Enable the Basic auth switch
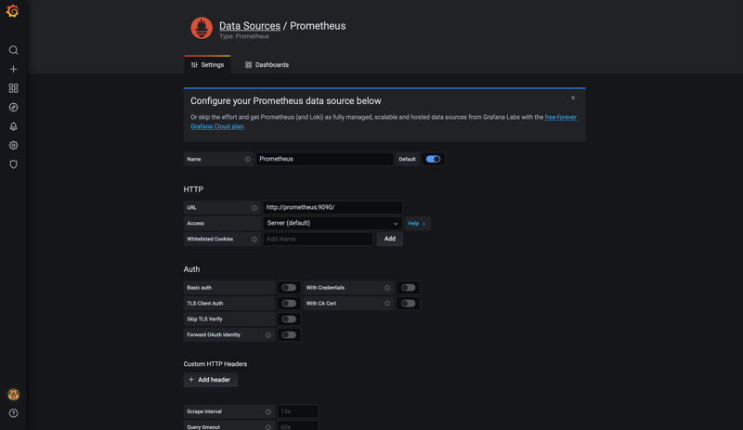 tap(289, 288)
